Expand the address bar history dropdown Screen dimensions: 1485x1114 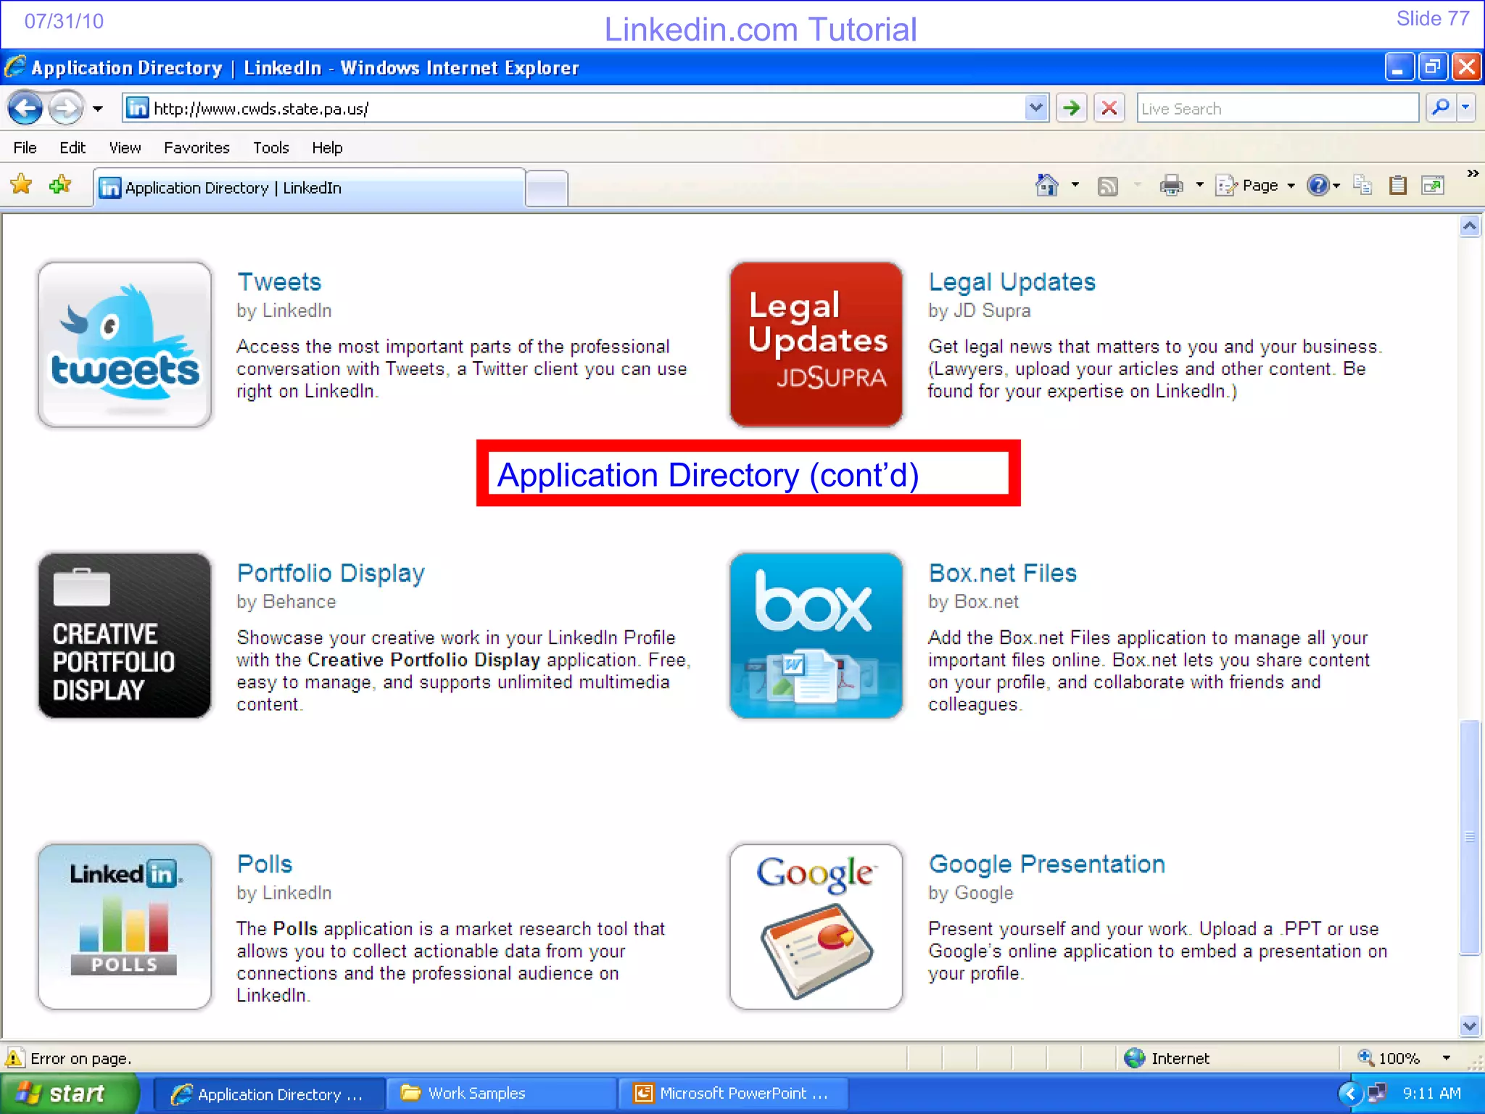click(x=1037, y=108)
